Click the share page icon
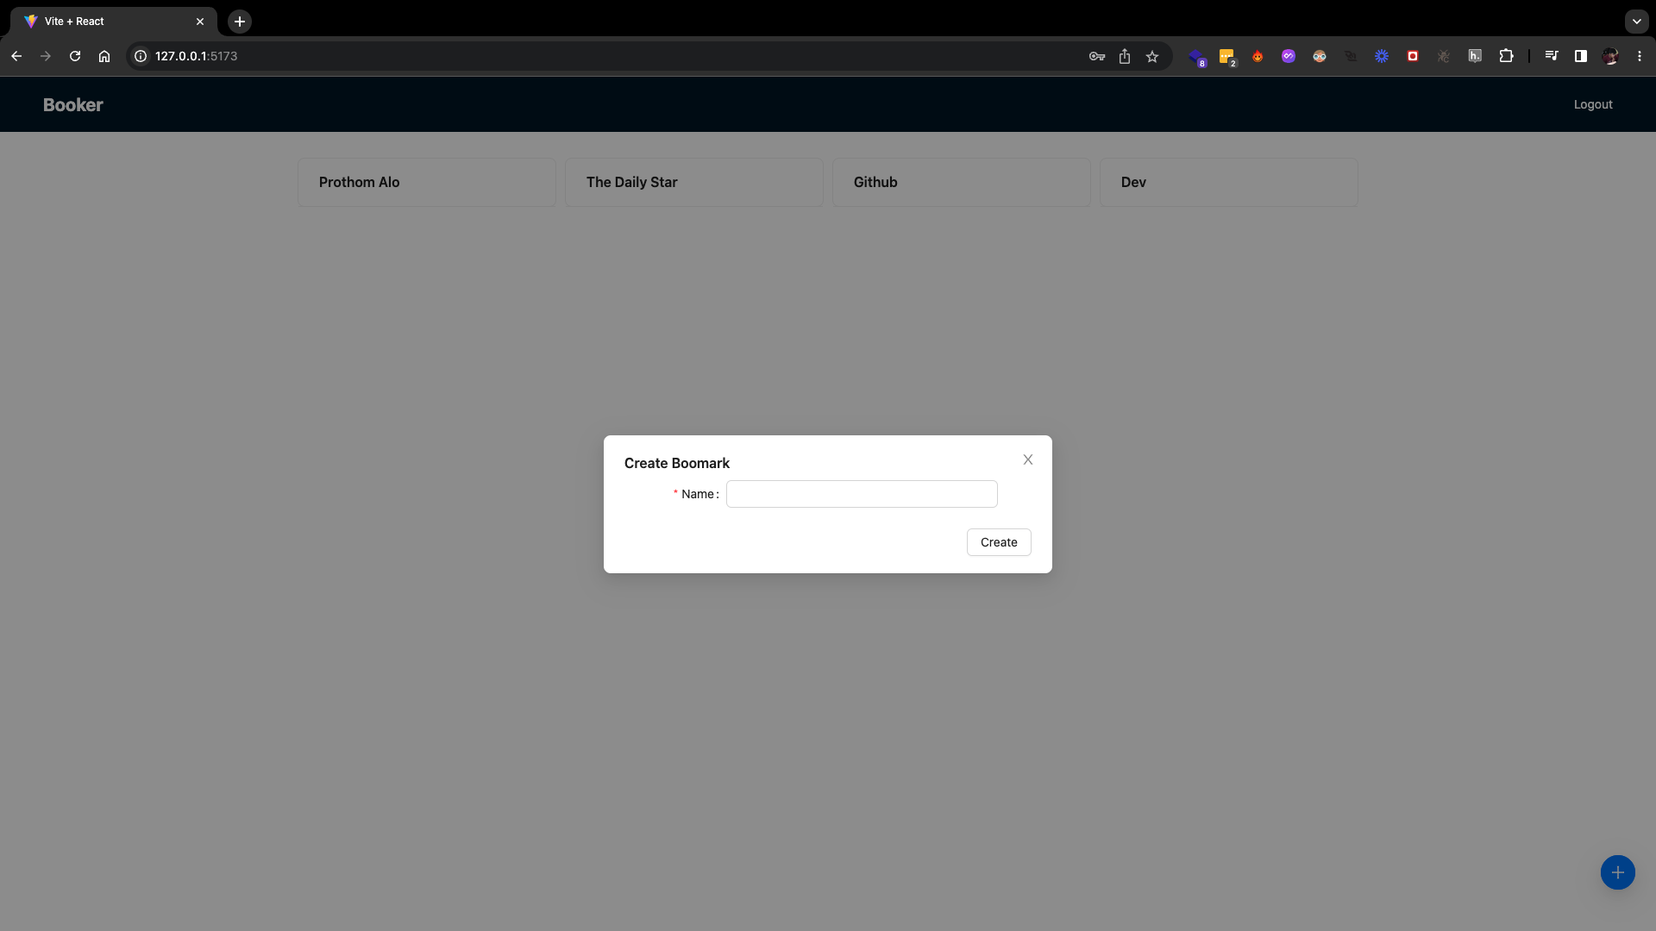The height and width of the screenshot is (931, 1656). click(1125, 56)
